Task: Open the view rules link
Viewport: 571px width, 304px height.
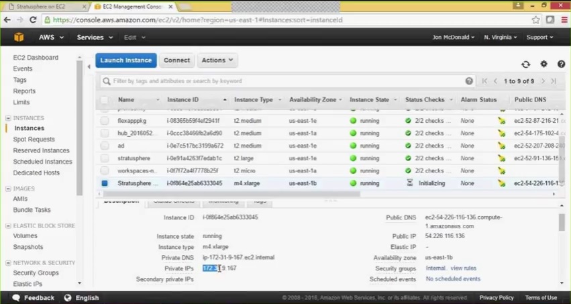Action: click(463, 268)
